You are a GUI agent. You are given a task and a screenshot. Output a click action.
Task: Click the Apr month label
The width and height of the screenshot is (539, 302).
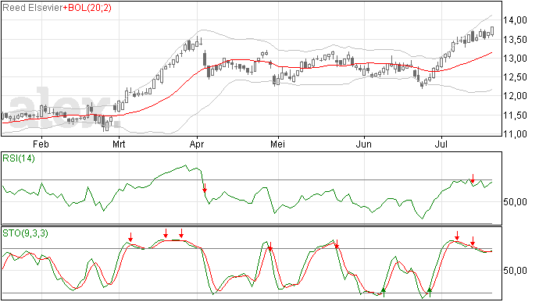(197, 144)
